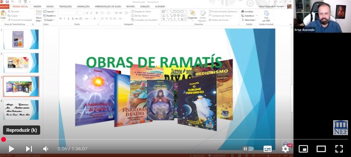Open Estilos Rápidos gallery

(x=202, y=16)
